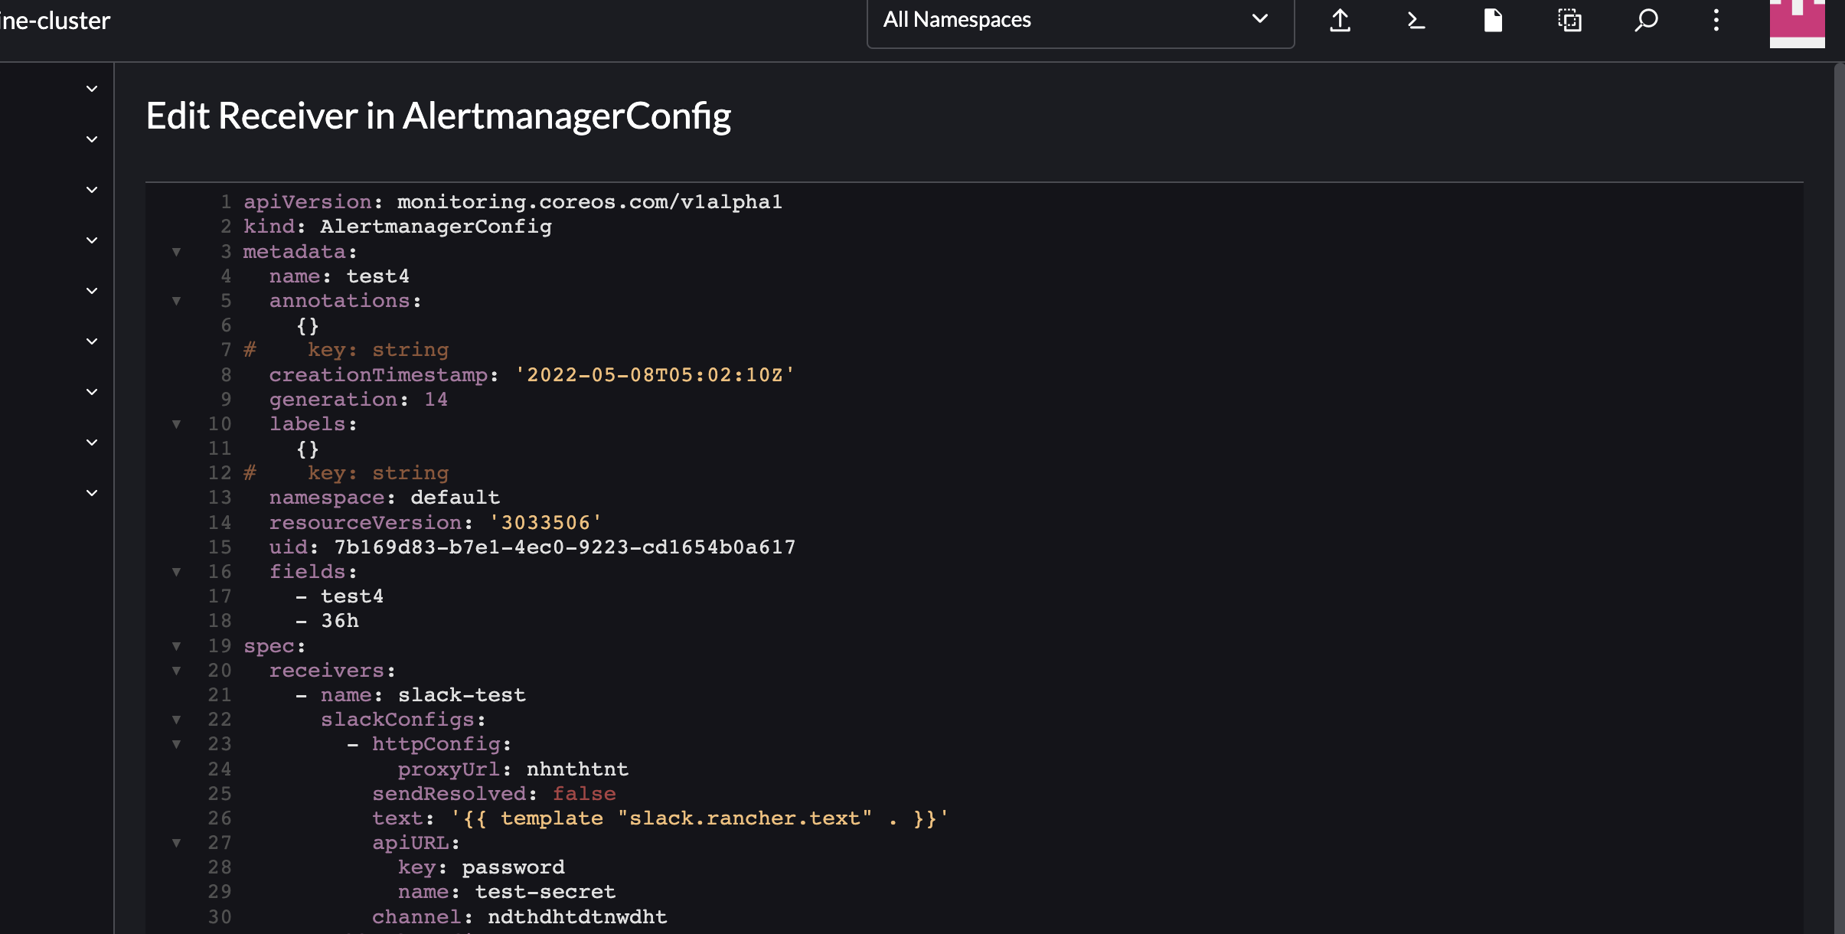Collapse the metadata block on line 3

pyautogui.click(x=177, y=252)
